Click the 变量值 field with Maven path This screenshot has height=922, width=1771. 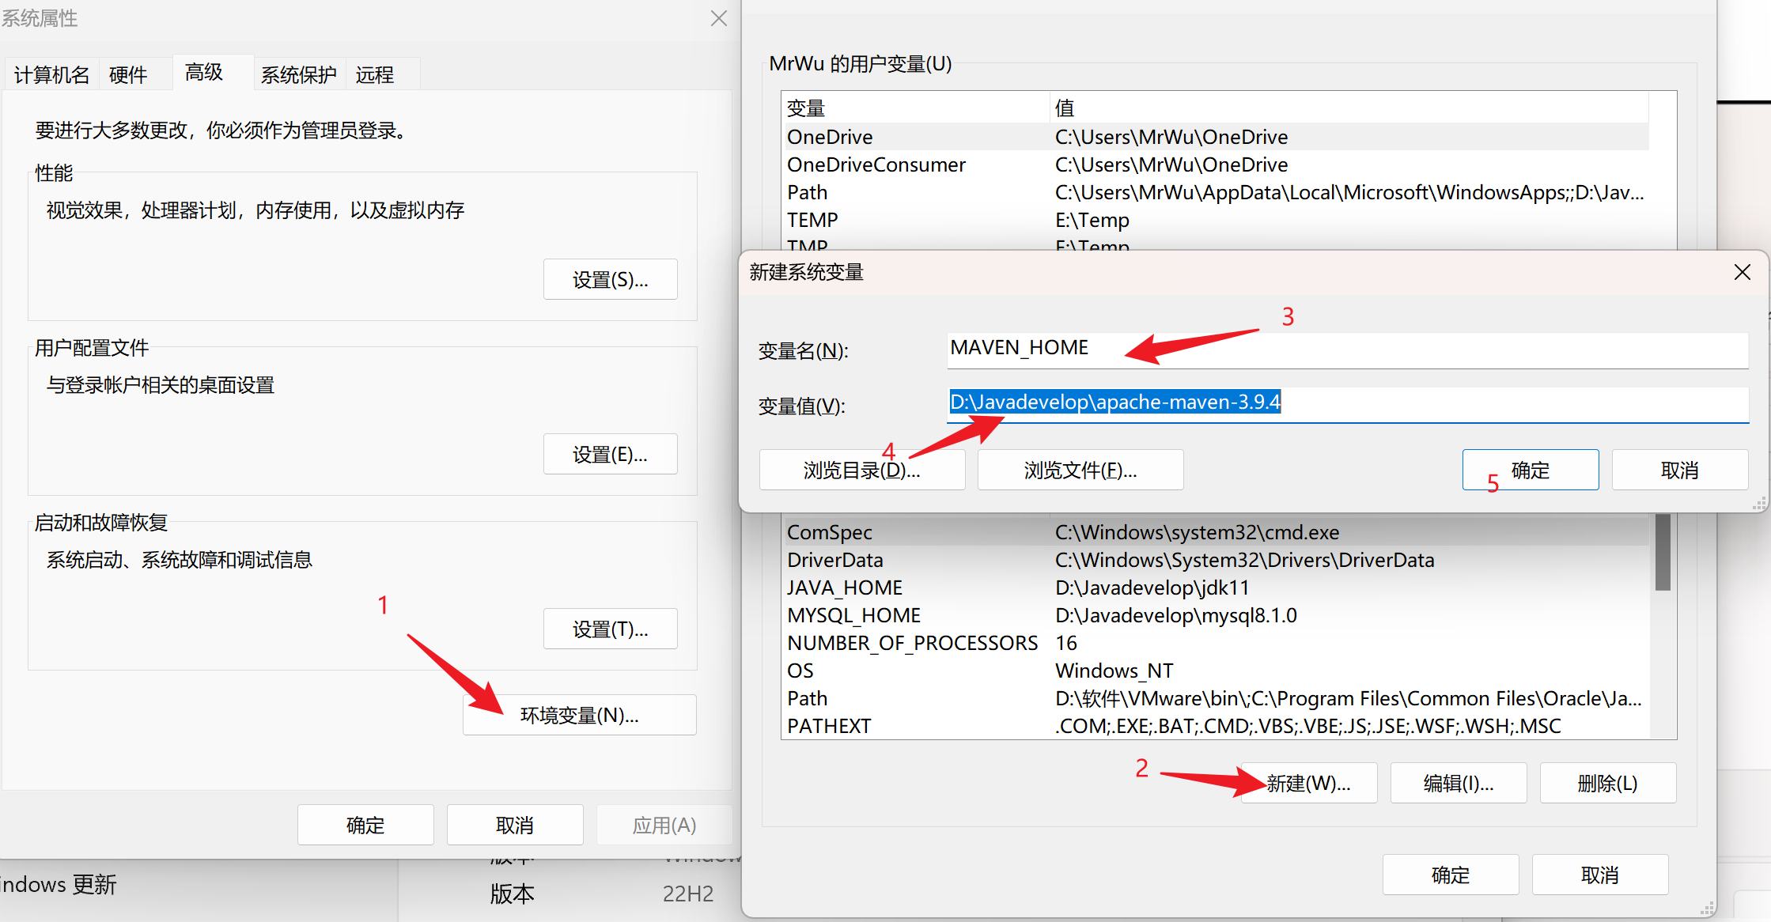point(1345,403)
